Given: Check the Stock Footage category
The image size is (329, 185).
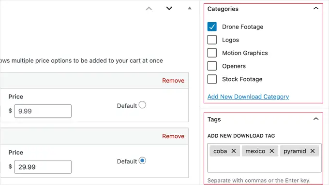Looking at the screenshot, I should click(x=212, y=79).
